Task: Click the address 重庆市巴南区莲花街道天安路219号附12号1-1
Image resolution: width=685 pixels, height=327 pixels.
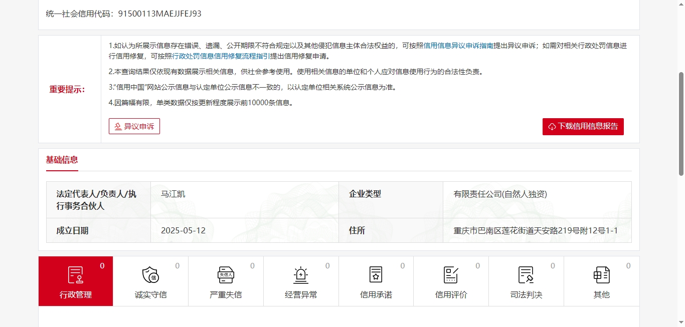Action: [536, 231]
